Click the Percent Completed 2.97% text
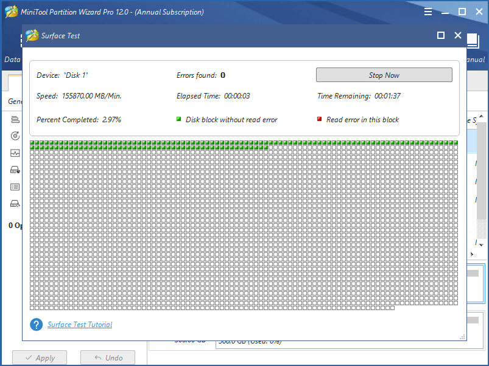This screenshot has height=366, width=489. tap(79, 120)
